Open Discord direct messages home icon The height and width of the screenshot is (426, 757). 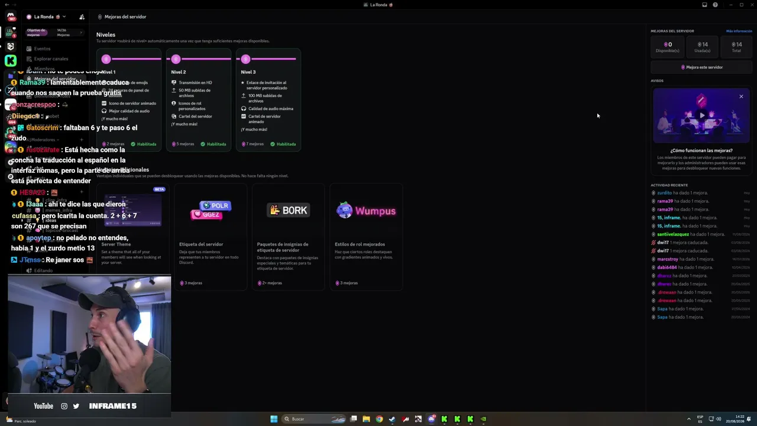pyautogui.click(x=11, y=17)
